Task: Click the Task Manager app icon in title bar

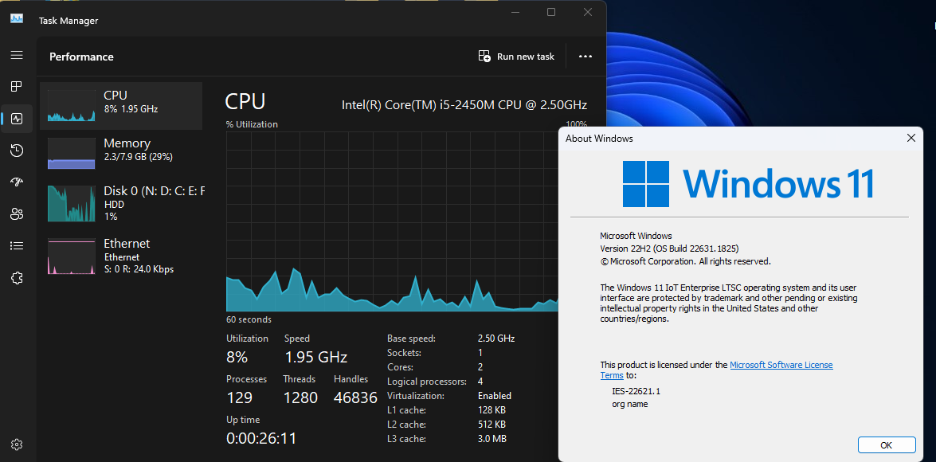Action: point(17,18)
